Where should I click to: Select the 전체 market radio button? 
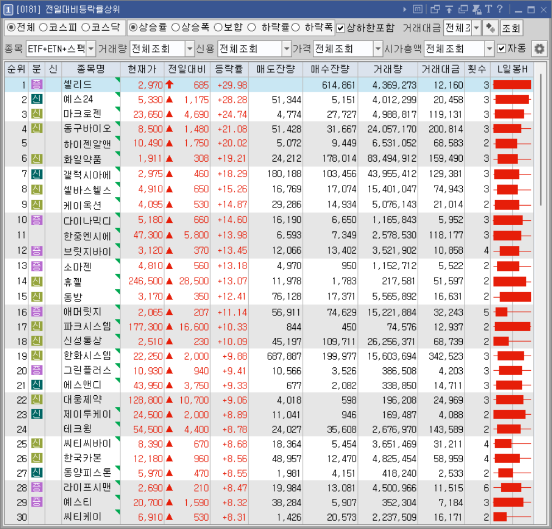11,27
